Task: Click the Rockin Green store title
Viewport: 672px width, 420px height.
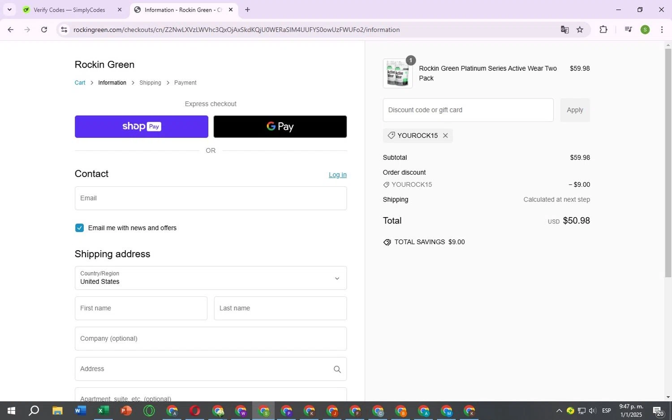Action: click(104, 64)
